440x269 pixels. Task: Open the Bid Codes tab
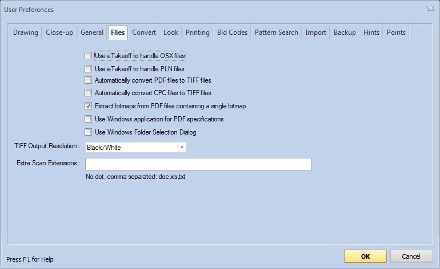tap(232, 32)
